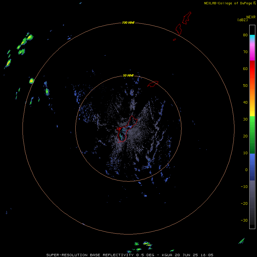This screenshot has height=257, width=257.
Task: Click the 80 dBZ scale value
Action: 245,35
